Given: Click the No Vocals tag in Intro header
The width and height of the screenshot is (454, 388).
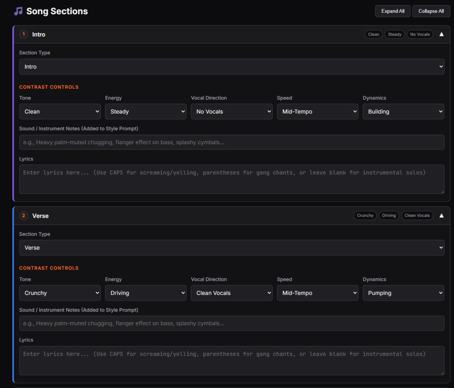Looking at the screenshot, I should point(420,35).
